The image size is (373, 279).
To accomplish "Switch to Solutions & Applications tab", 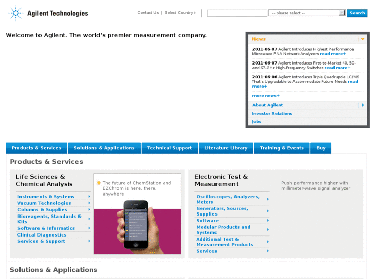I will [104, 148].
